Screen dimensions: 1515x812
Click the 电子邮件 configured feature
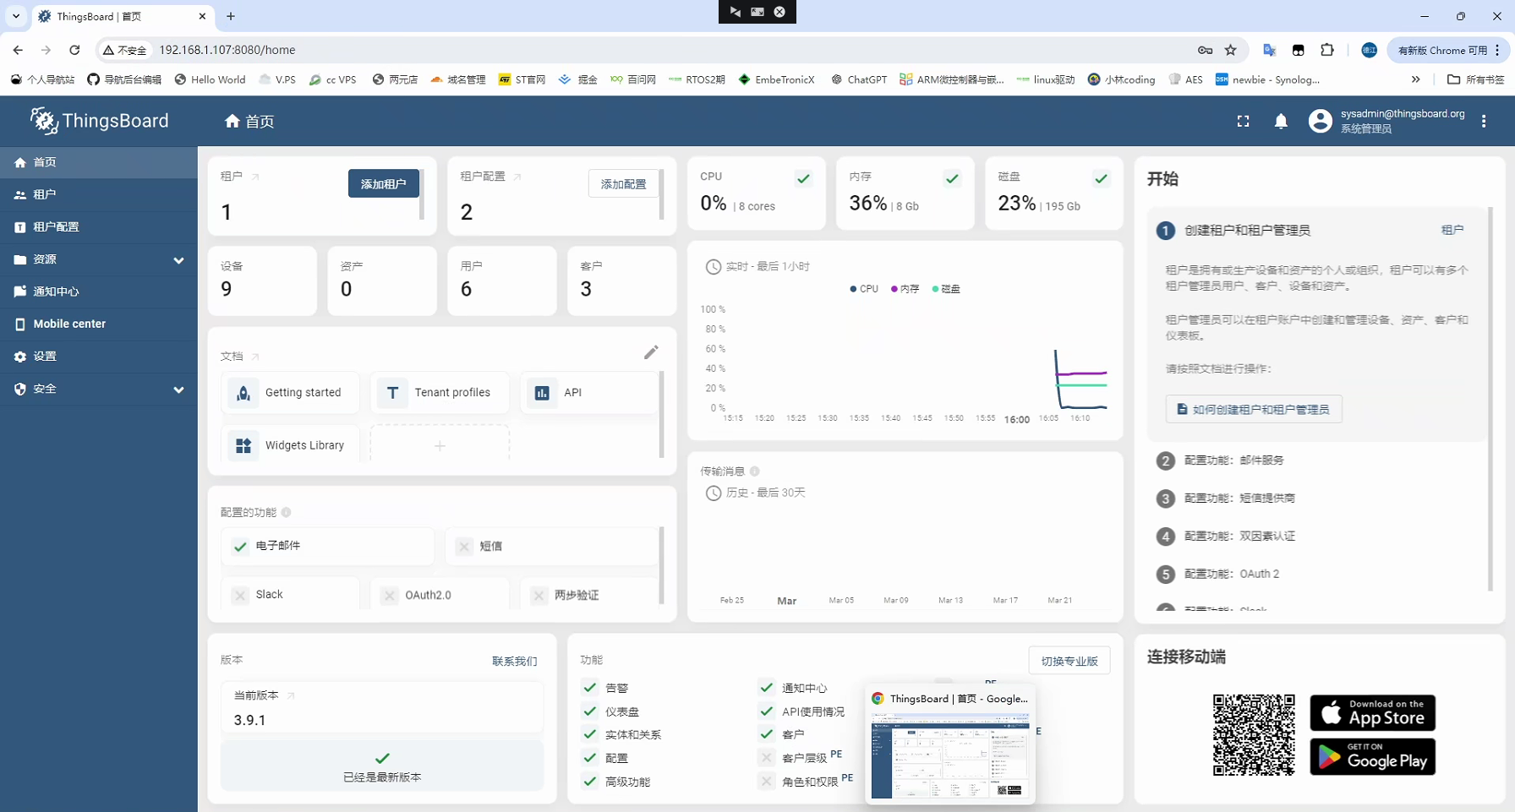[327, 546]
